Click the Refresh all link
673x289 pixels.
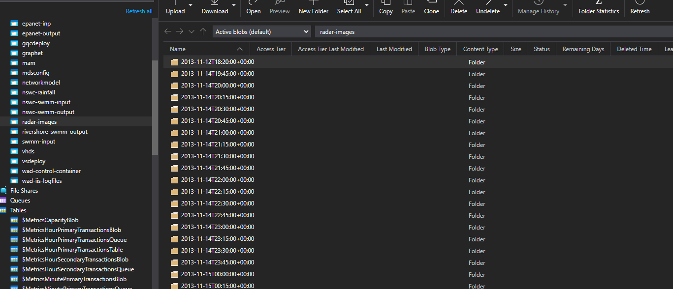pyautogui.click(x=139, y=11)
